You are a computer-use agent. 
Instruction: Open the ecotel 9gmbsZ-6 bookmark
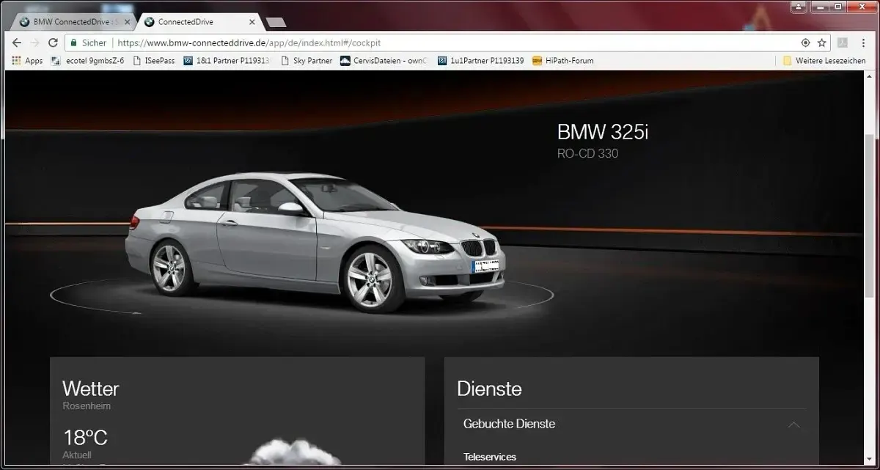click(87, 61)
